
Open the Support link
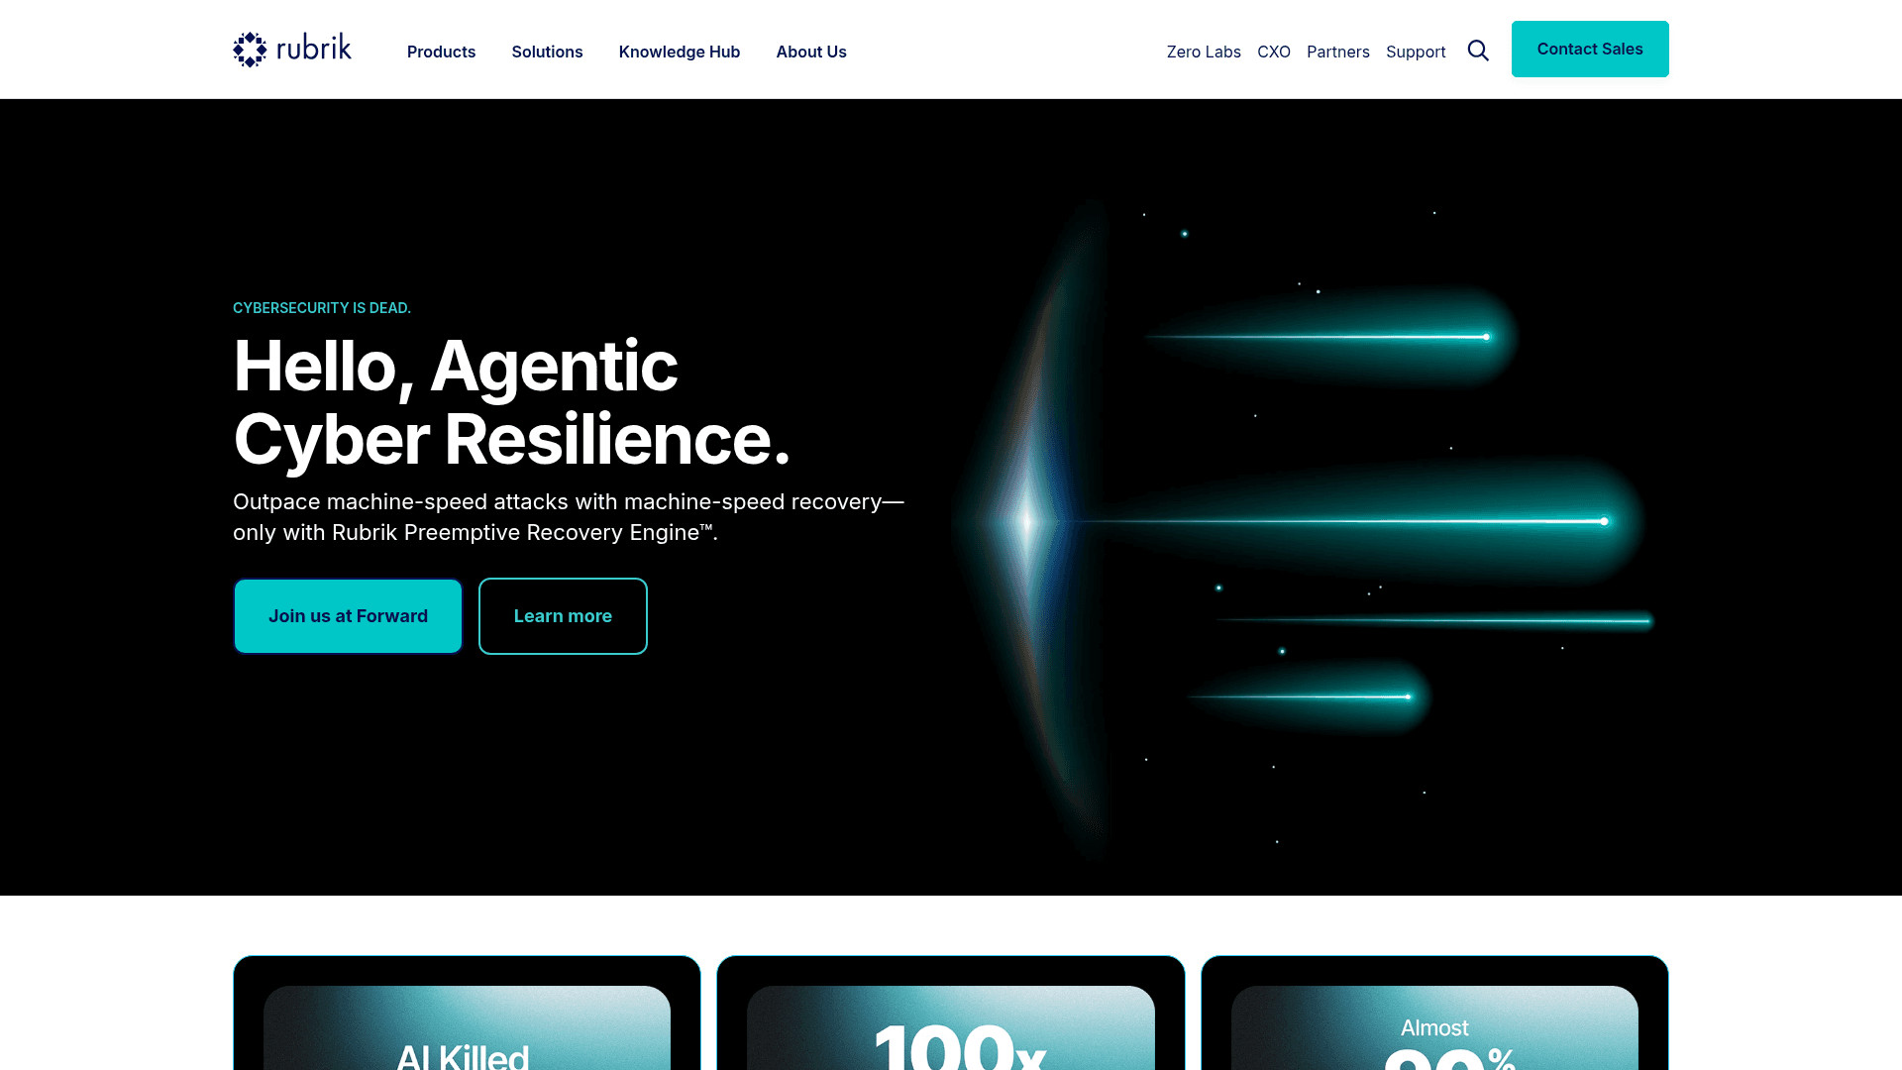[1416, 52]
